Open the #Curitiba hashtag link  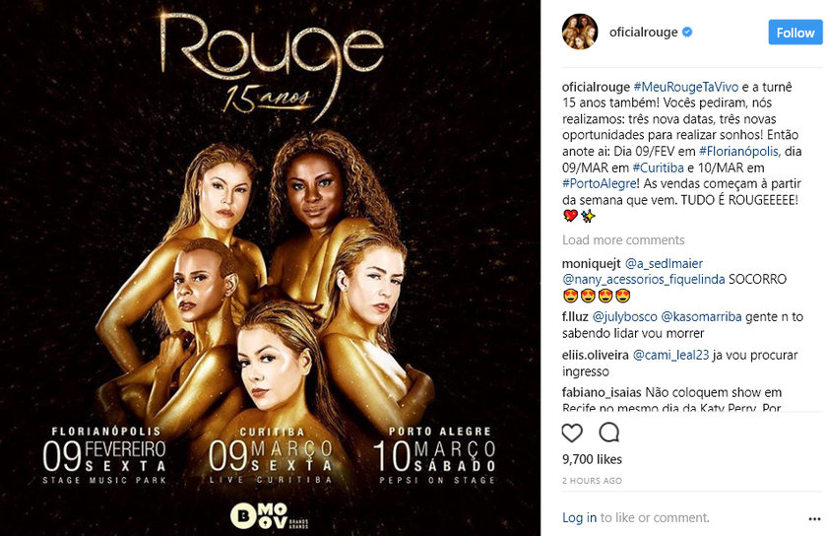658,167
